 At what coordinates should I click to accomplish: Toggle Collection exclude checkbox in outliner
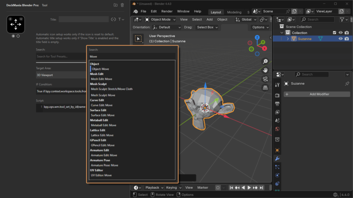point(334,33)
